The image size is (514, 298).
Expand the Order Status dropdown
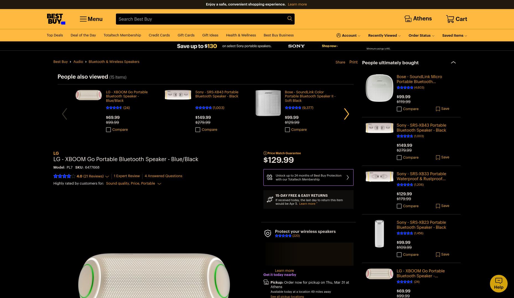[433, 36]
